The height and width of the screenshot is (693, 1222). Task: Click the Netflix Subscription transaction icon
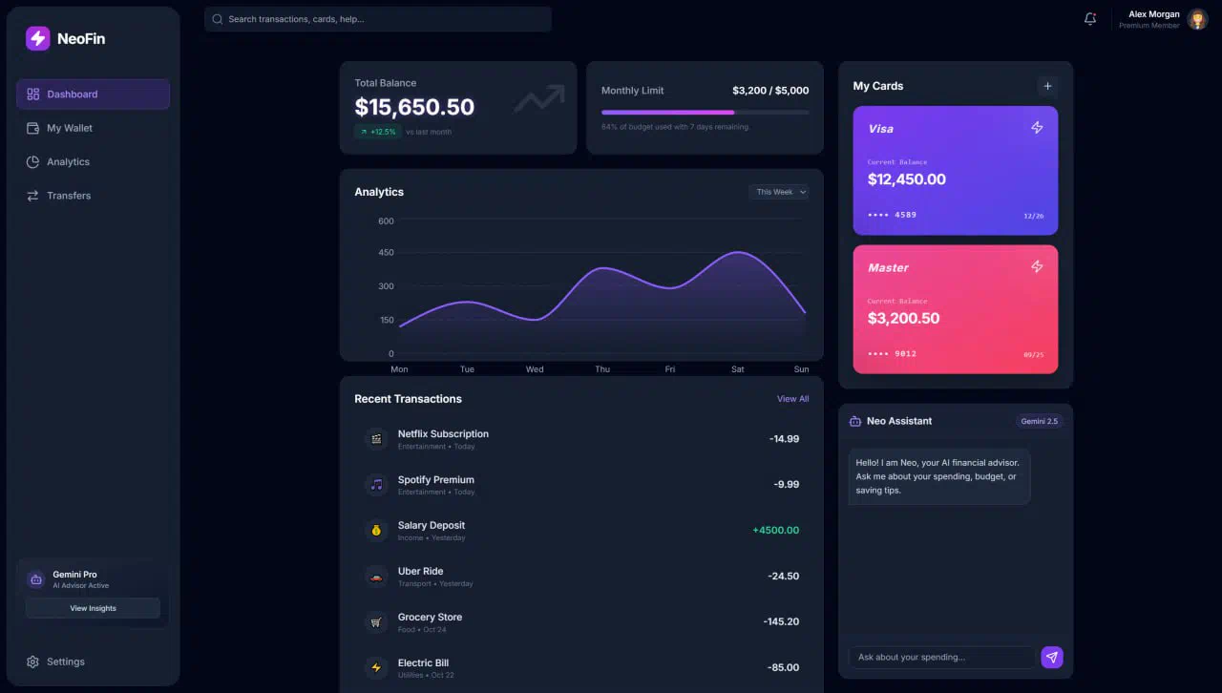(x=376, y=439)
